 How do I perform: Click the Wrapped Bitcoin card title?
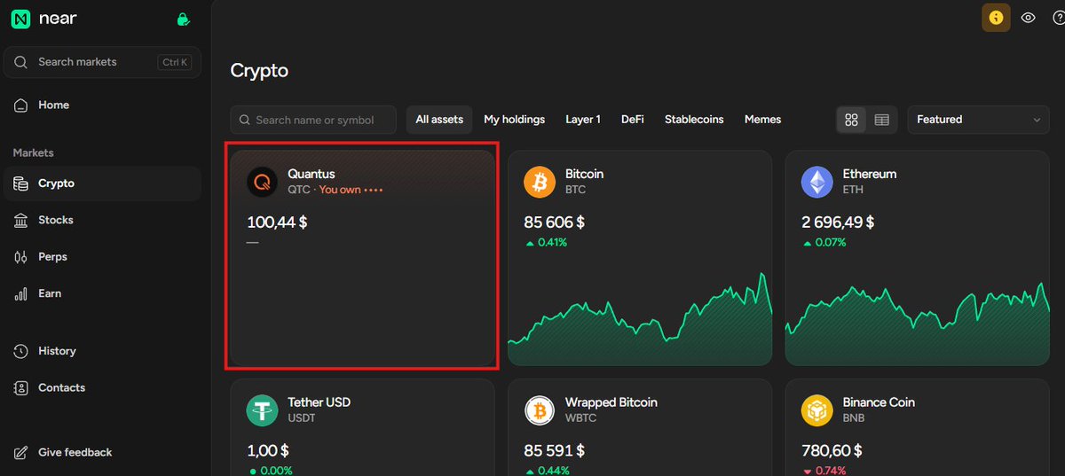[x=611, y=402]
